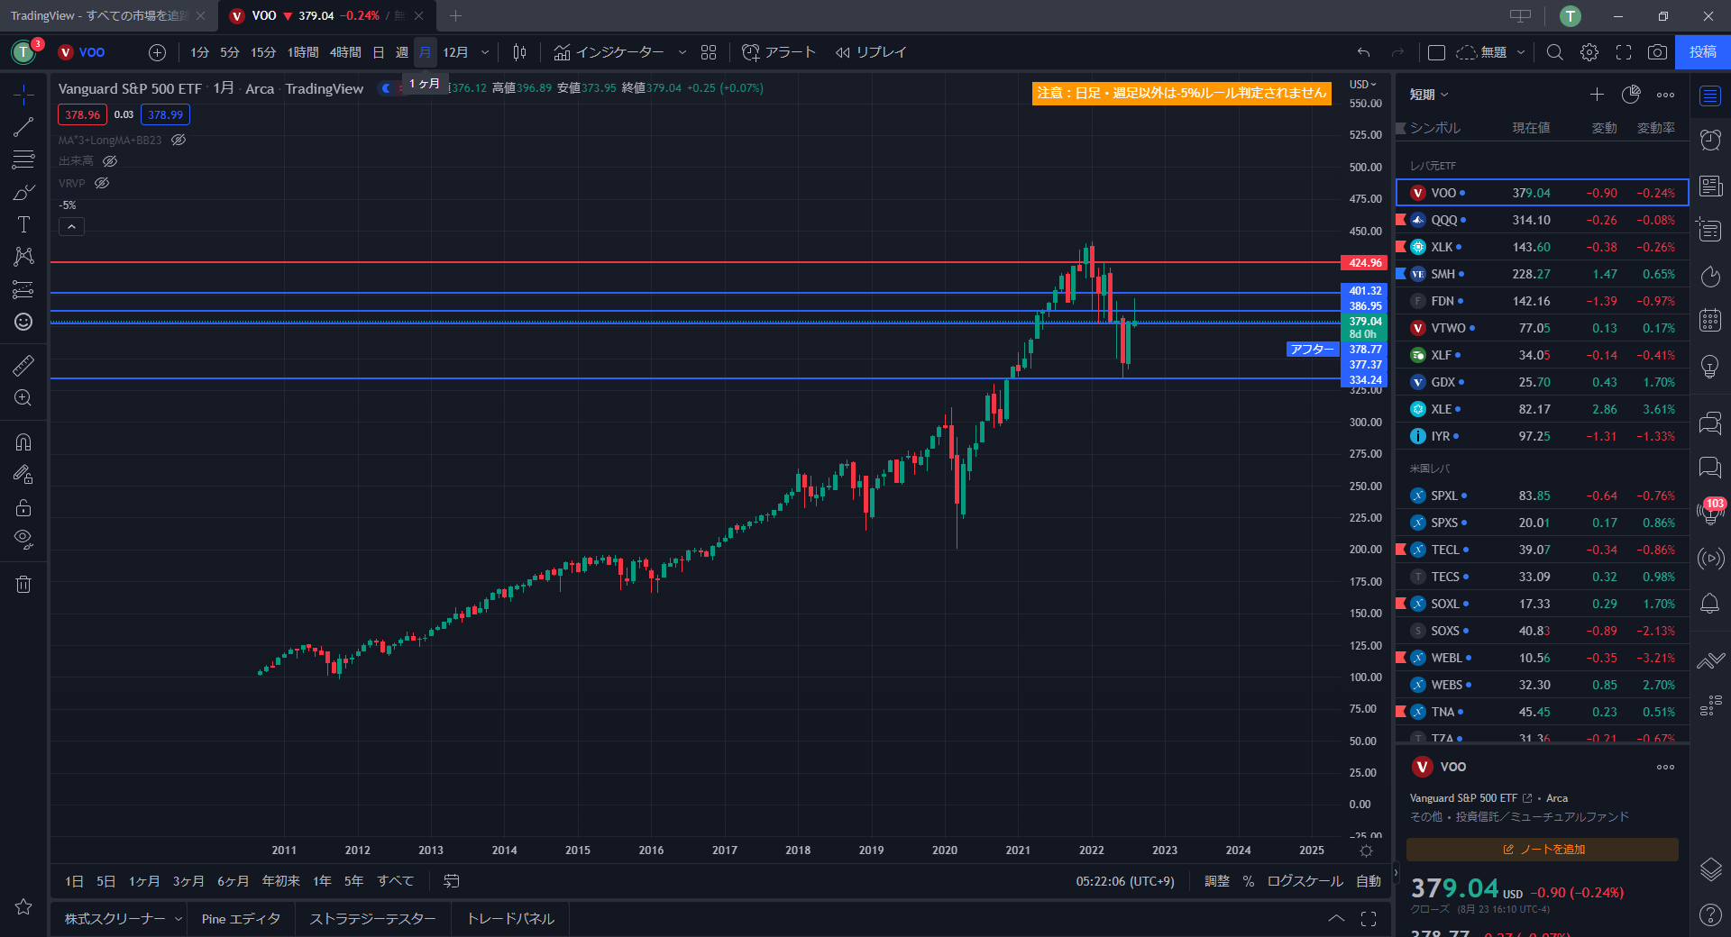Open the Pine エディタ tab
Image resolution: width=1731 pixels, height=937 pixels.
pyautogui.click(x=241, y=918)
